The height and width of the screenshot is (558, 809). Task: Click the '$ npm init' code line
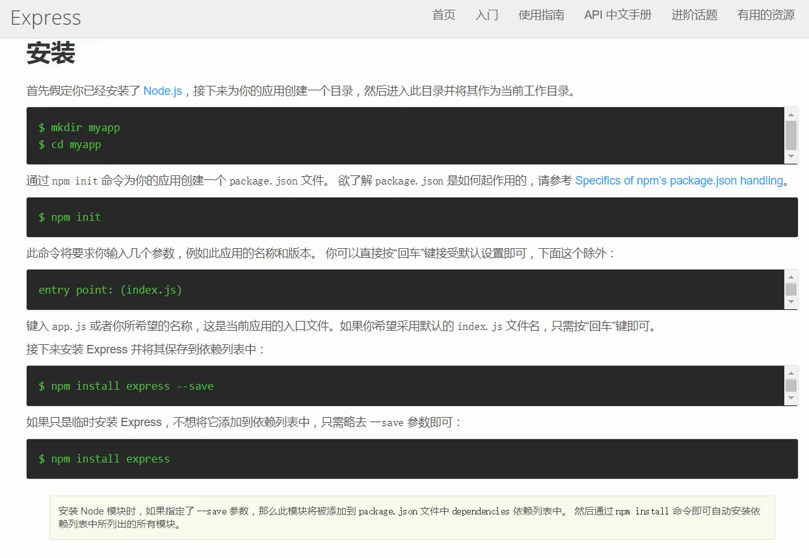coord(70,217)
